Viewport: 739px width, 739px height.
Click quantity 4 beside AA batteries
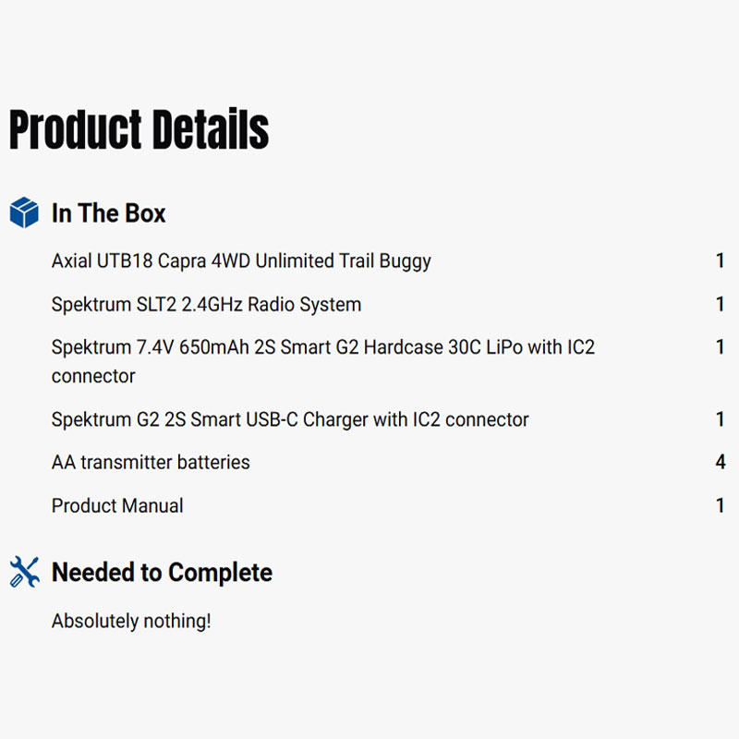[721, 462]
